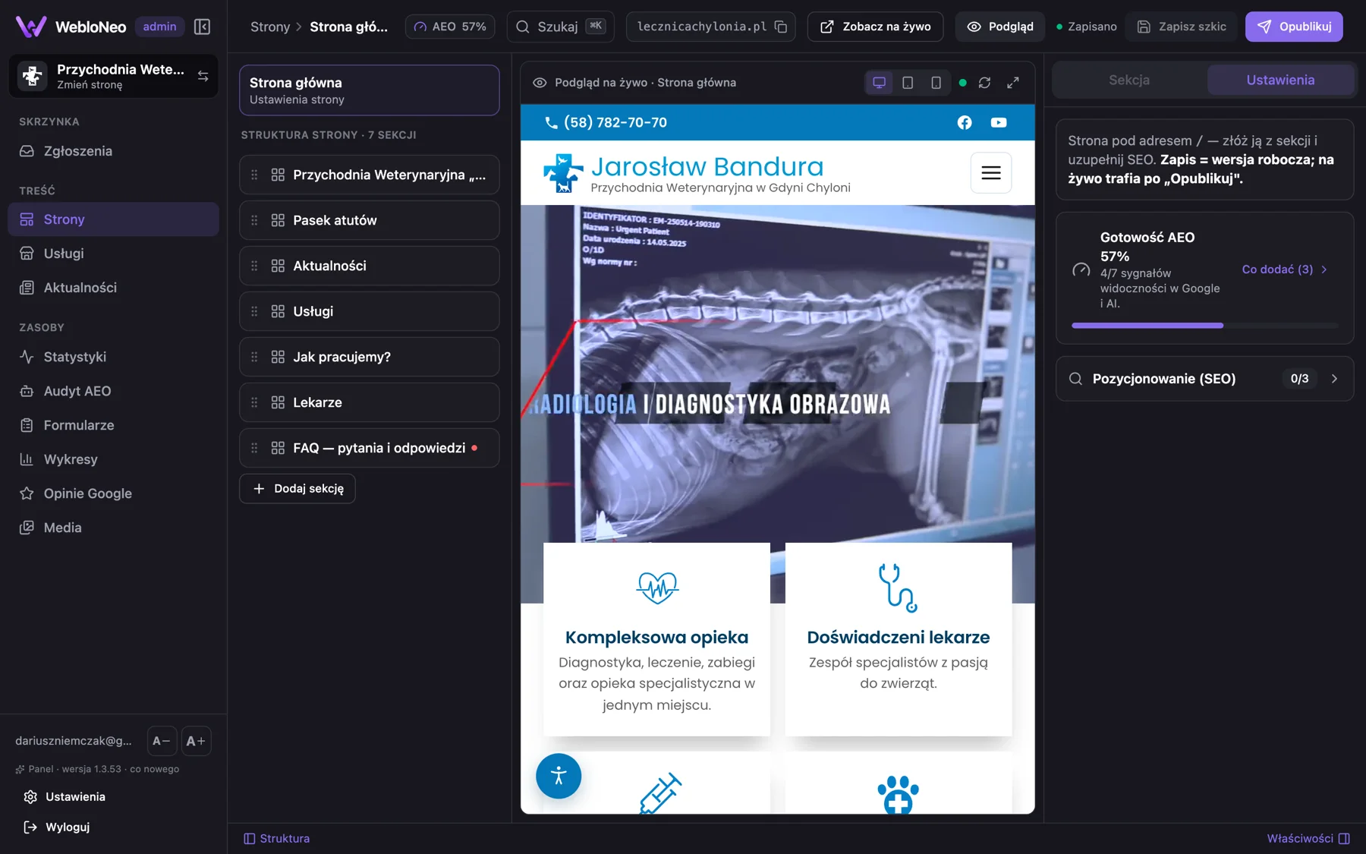This screenshot has width=1366, height=854.
Task: Open Facebook icon in preview header
Action: pos(965,122)
